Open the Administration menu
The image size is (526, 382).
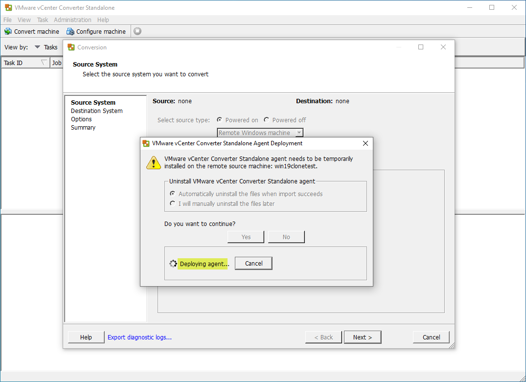[x=72, y=20]
